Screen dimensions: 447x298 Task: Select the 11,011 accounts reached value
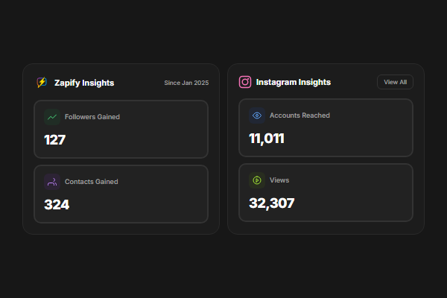[267, 138]
